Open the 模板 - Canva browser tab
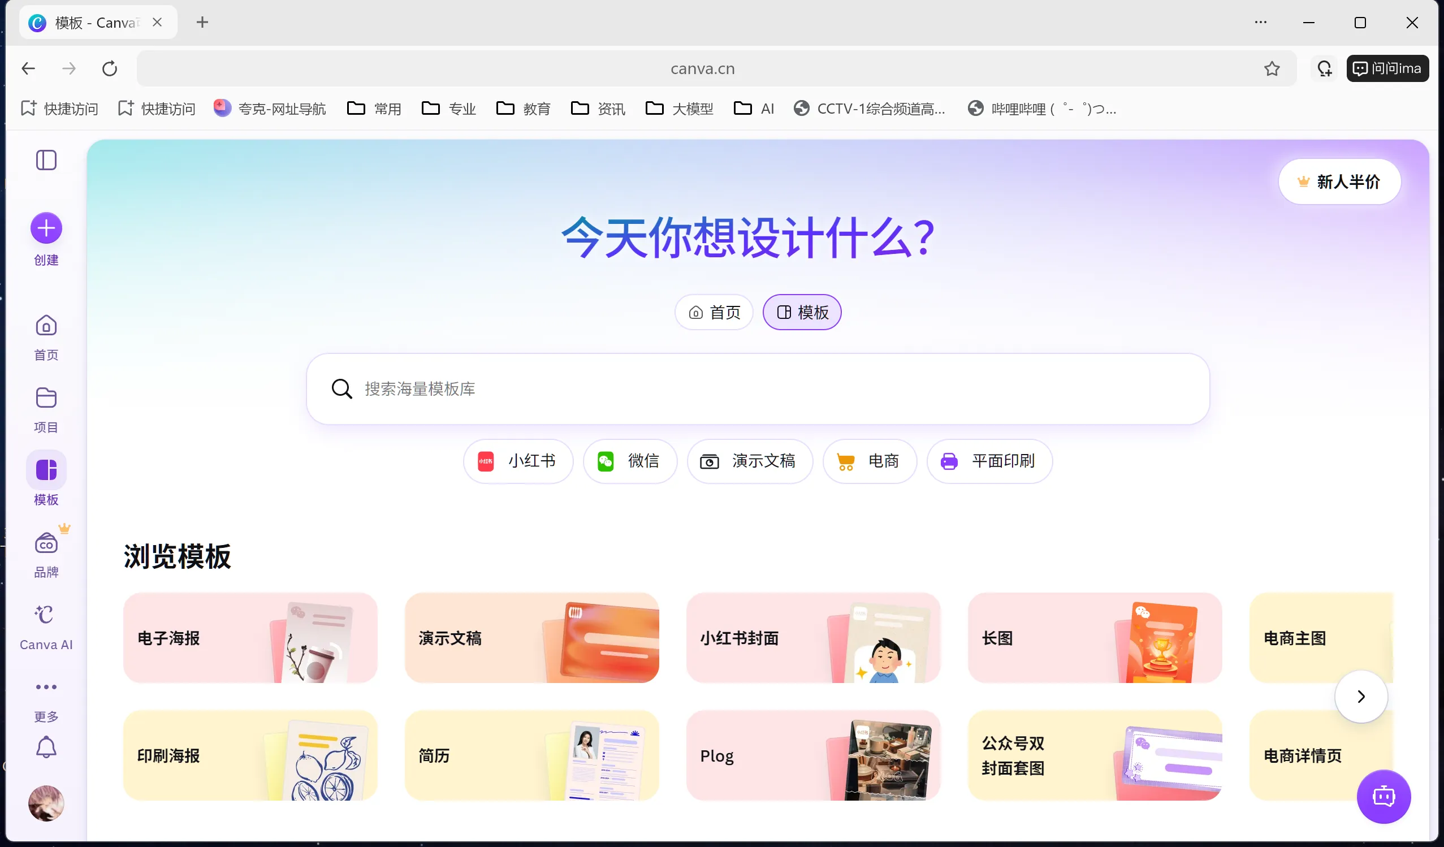1444x847 pixels. (97, 23)
